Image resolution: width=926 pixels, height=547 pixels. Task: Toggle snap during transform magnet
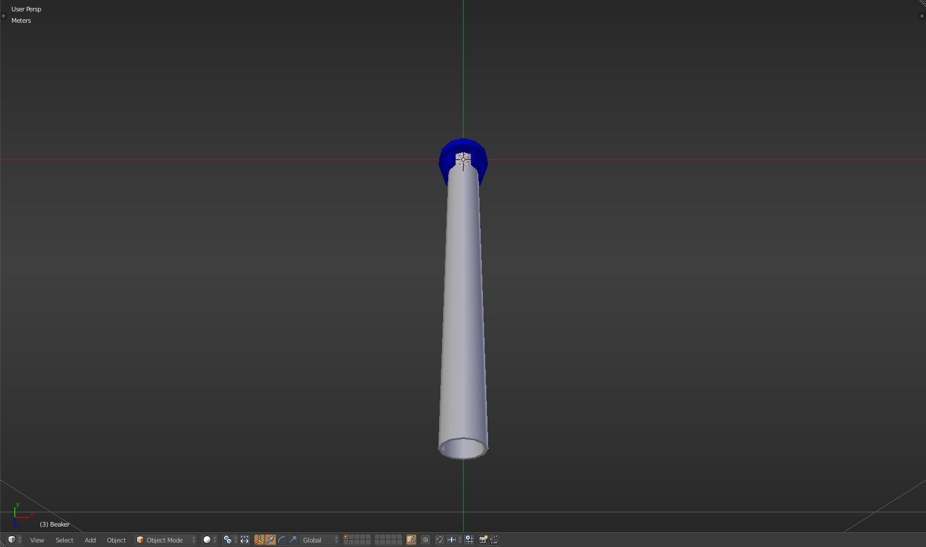pos(440,540)
